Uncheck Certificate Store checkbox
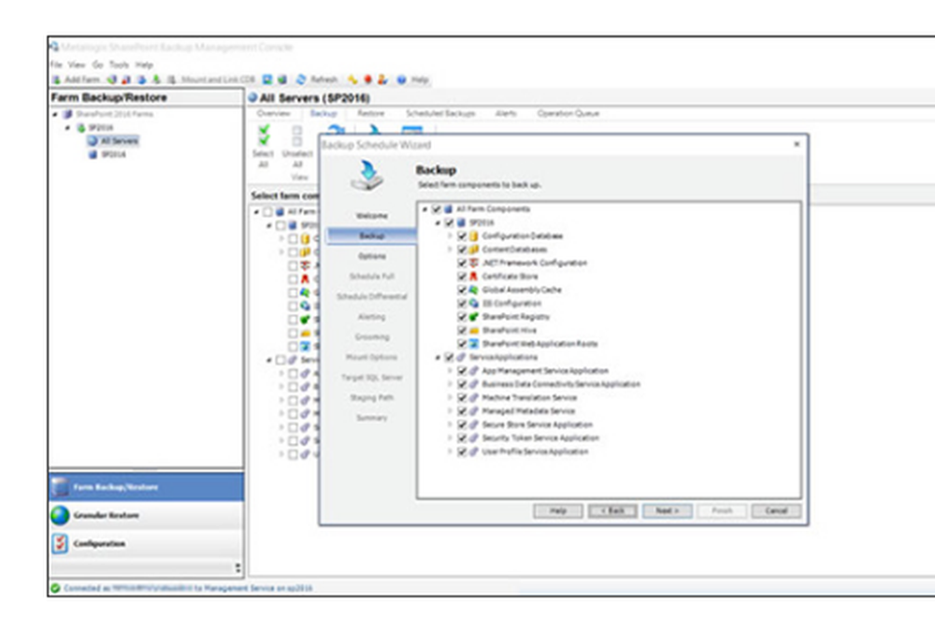 (x=462, y=276)
